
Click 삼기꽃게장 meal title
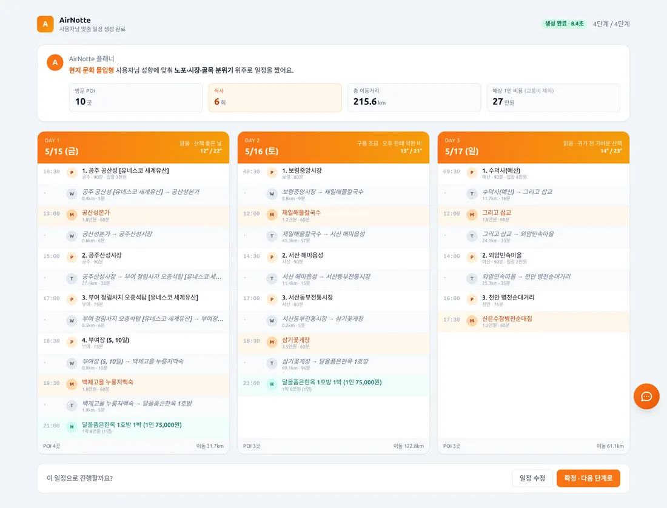pyautogui.click(x=296, y=340)
